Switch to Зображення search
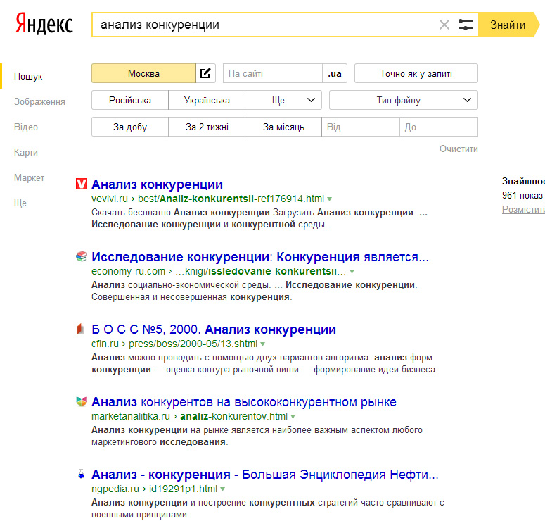 click(39, 101)
